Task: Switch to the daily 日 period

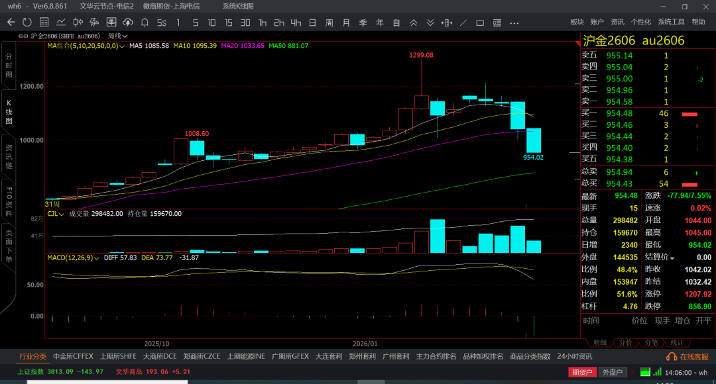Action: click(312, 23)
